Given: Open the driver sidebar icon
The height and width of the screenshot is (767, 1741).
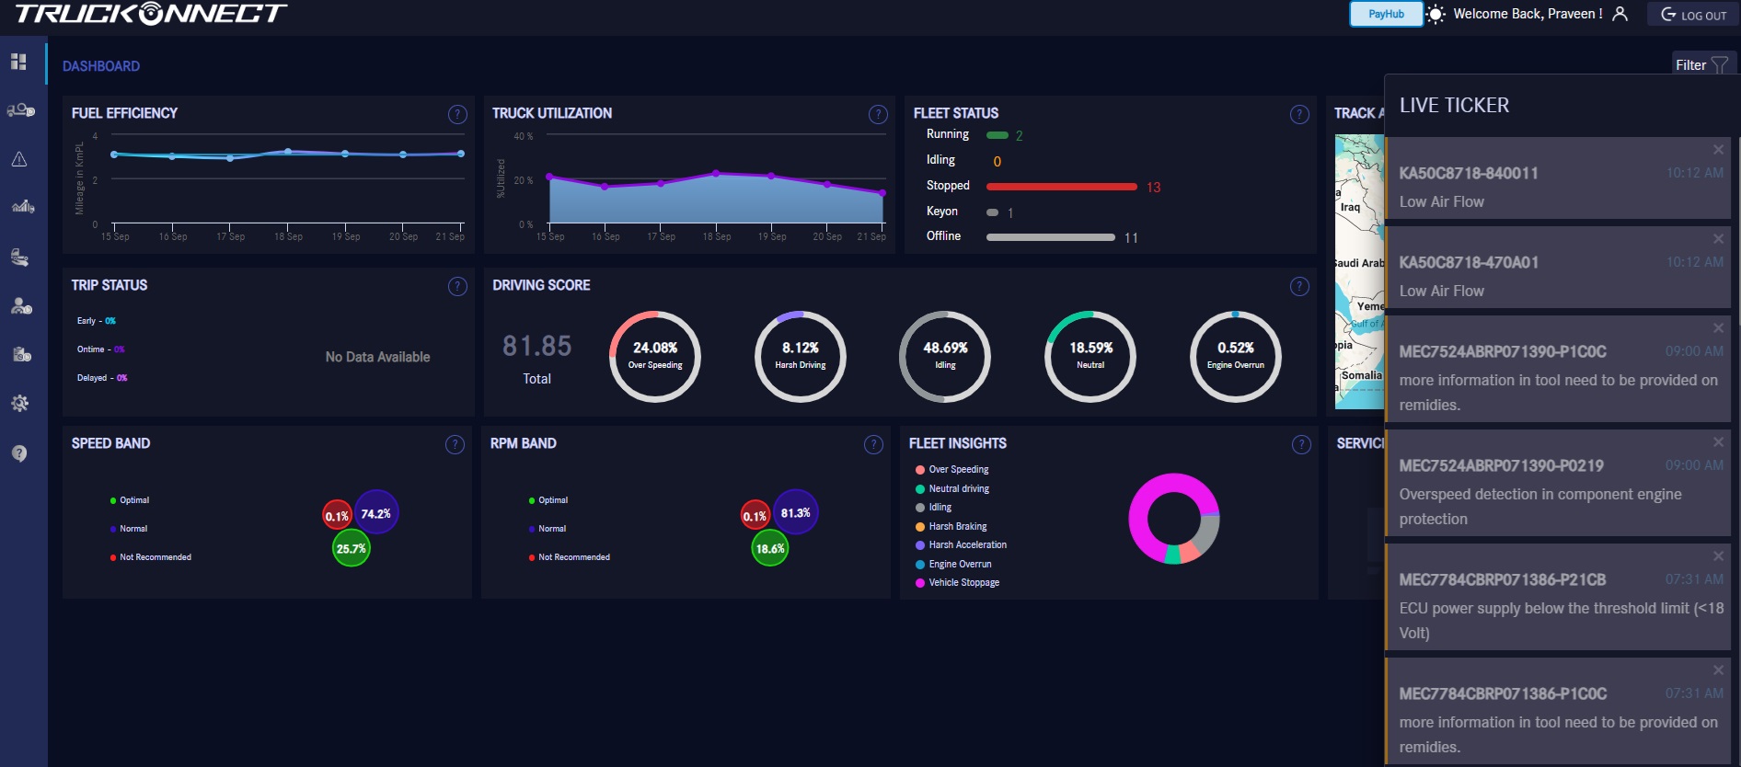Looking at the screenshot, I should (20, 305).
